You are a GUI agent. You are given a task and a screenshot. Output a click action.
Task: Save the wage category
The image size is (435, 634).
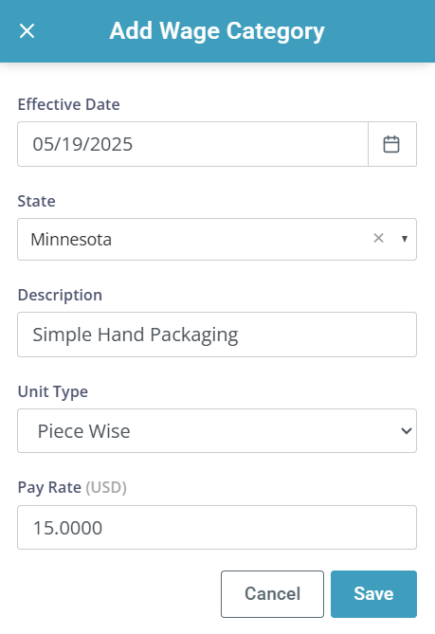[x=373, y=594]
